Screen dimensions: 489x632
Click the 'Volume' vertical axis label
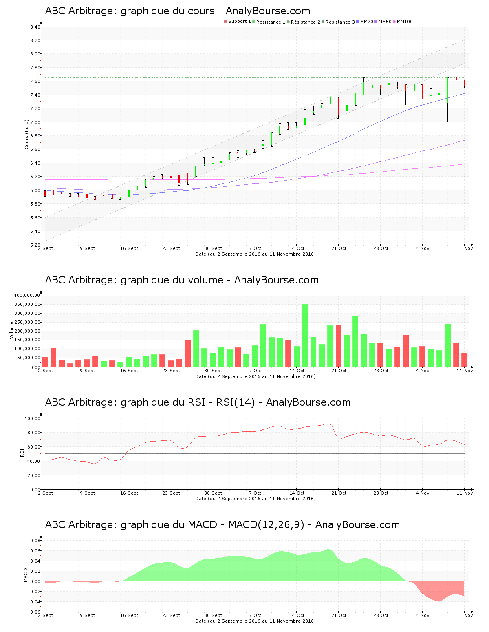click(x=12, y=330)
